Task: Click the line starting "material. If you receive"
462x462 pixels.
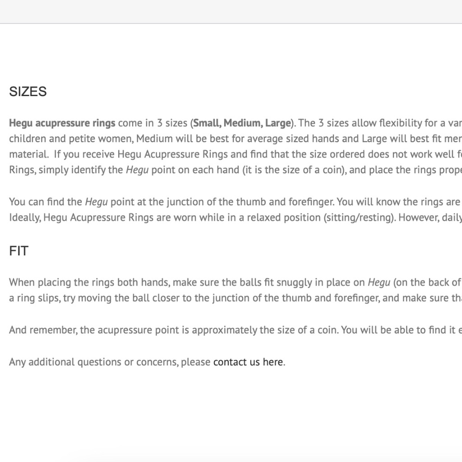Action: point(236,154)
